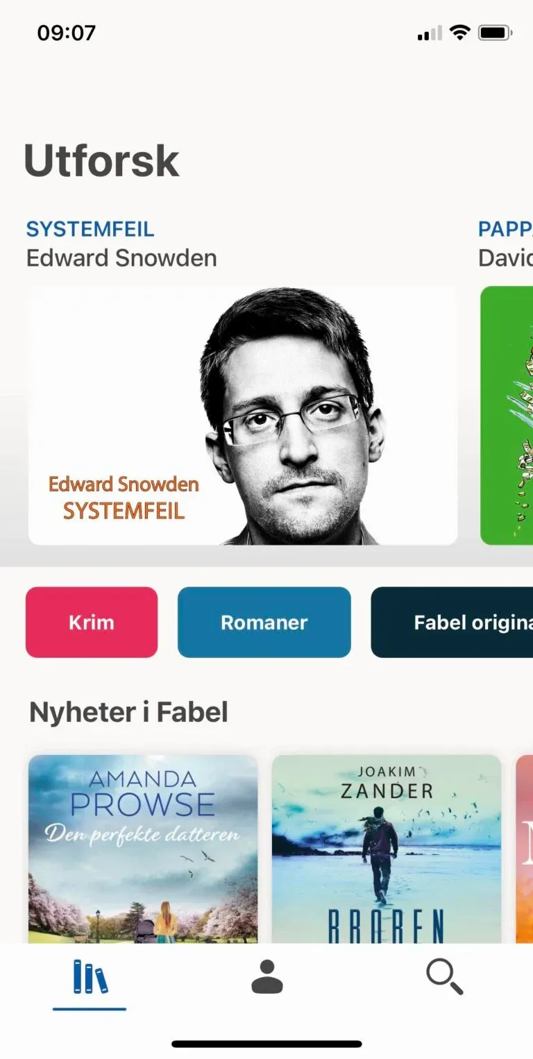This screenshot has width=533, height=1059.
Task: Open Joakim Zander Broren book cover
Action: pos(387,849)
